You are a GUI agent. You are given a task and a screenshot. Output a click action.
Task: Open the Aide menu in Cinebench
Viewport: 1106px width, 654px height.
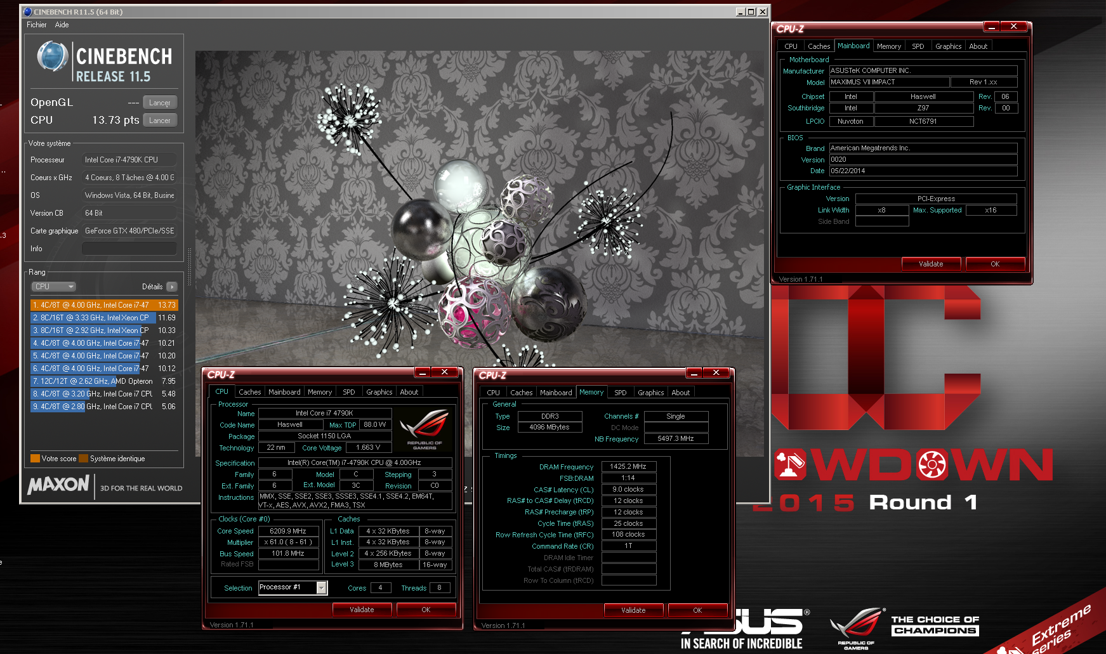(x=62, y=25)
